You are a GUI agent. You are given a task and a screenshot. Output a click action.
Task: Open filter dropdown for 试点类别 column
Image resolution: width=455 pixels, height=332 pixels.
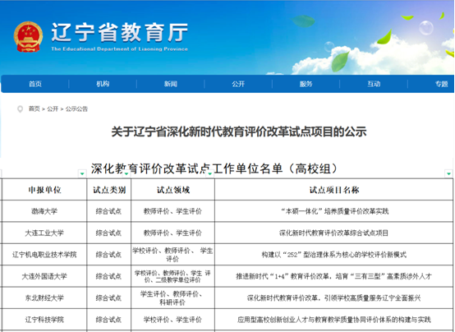pyautogui.click(x=126, y=173)
